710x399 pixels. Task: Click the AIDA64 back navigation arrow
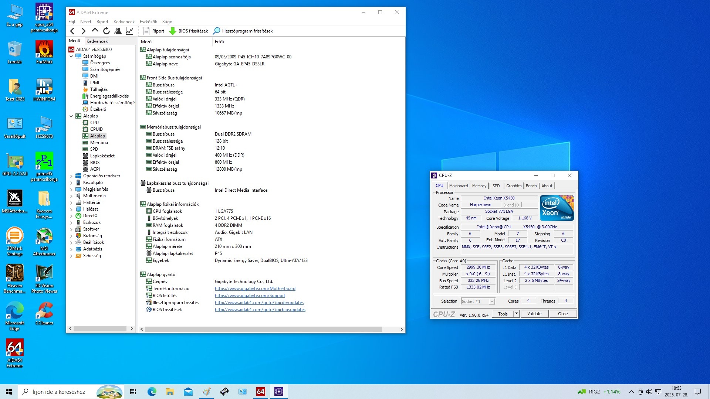tap(72, 31)
